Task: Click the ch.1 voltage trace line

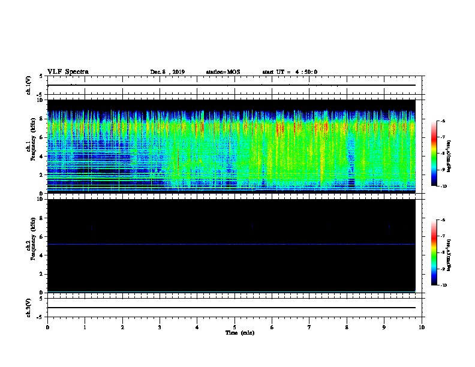Action: click(x=232, y=85)
